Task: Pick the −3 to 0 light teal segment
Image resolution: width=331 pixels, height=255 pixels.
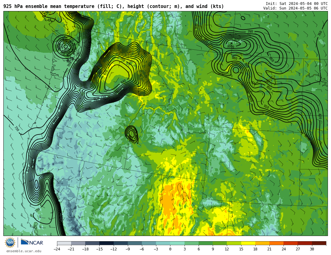Action: (x=163, y=243)
